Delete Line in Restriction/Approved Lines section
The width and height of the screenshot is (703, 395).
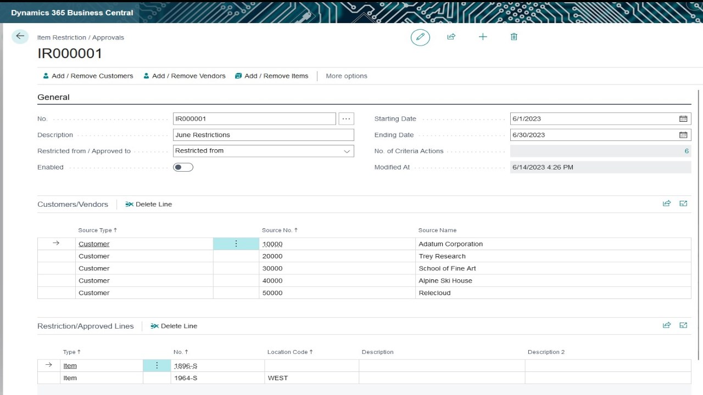(174, 326)
